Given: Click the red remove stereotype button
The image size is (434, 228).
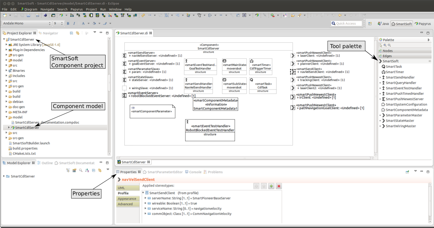Looking at the screenshot, I should 279,186.
